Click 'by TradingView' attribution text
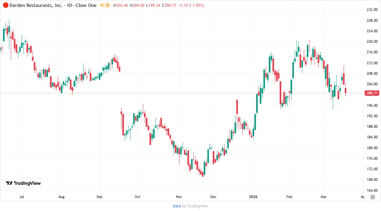The image size is (381, 211). pos(195,206)
